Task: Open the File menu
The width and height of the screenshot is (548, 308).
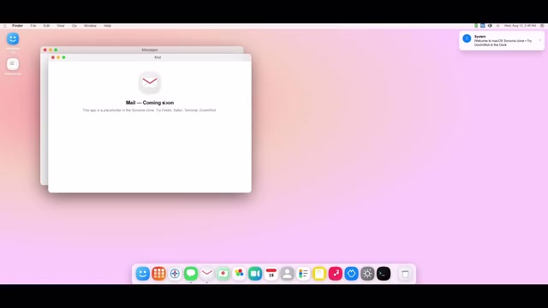Action: coord(33,26)
